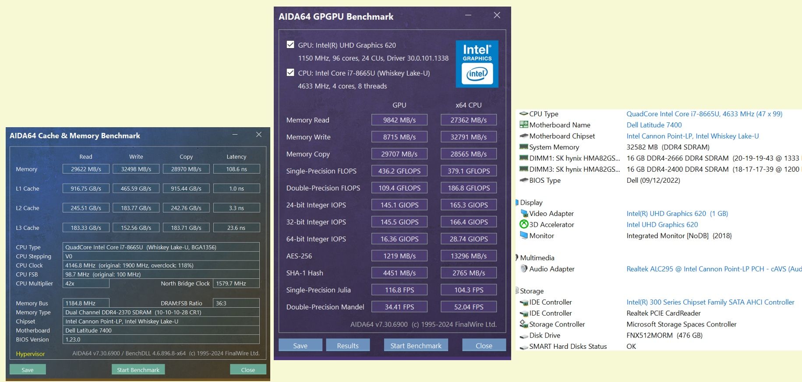802x382 pixels.
Task: Click the DIMM3 SK hynix memory icon
Action: 523,169
